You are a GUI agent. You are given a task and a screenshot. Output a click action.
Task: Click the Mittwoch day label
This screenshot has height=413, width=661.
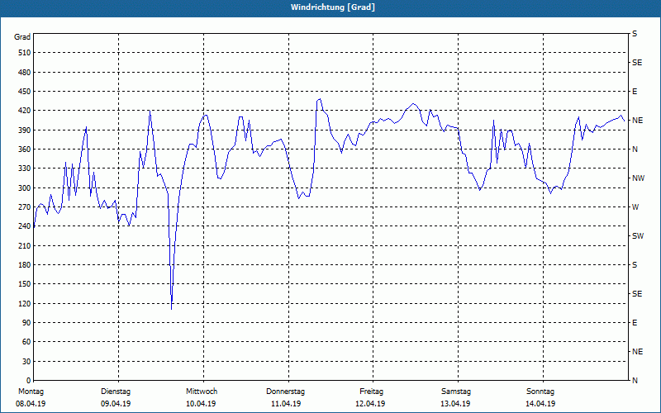click(202, 392)
